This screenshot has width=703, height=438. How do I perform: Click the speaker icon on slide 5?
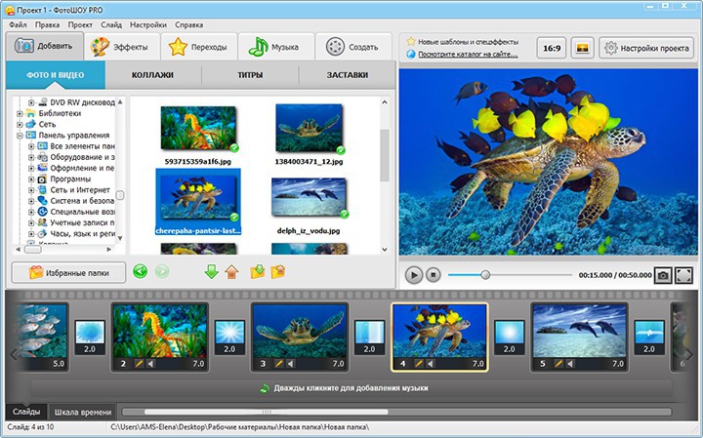(x=570, y=364)
